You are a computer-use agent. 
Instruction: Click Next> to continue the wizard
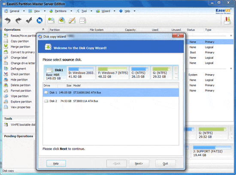(x=139, y=163)
